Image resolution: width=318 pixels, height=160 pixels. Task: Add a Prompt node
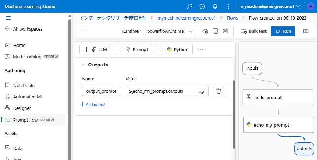(133, 49)
